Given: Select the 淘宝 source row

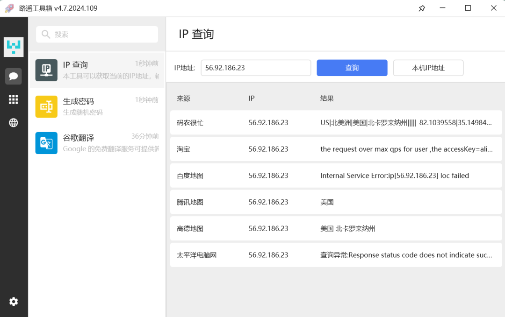Looking at the screenshot, I should click(336, 149).
